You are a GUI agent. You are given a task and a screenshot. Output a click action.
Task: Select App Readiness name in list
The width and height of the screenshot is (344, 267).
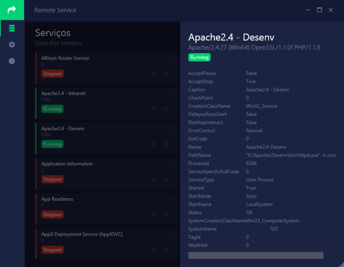[57, 199]
